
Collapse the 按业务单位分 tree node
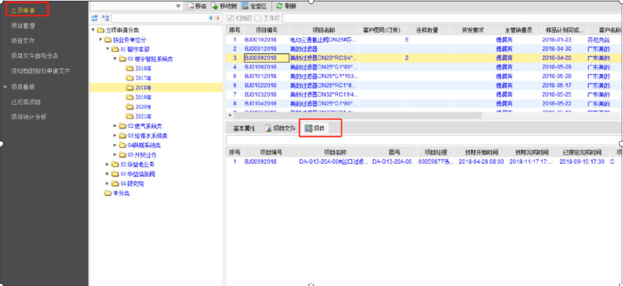point(100,39)
